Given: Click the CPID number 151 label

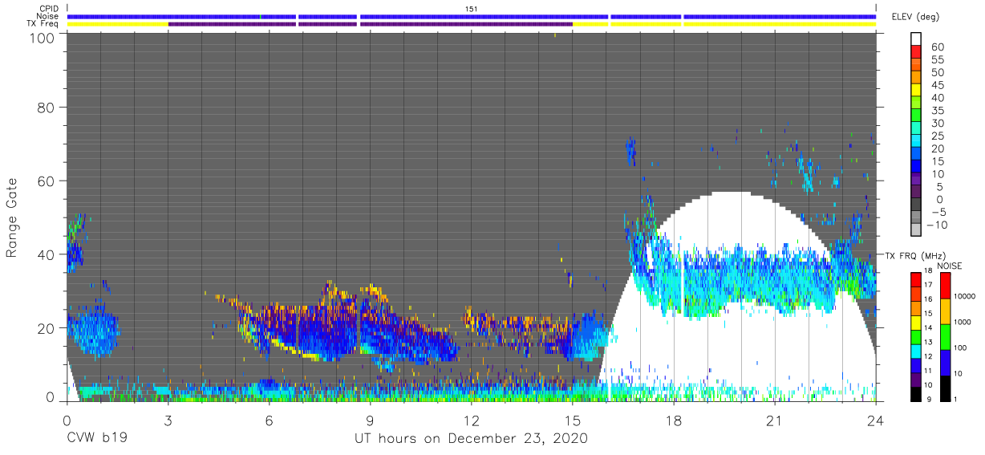Looking at the screenshot, I should click(472, 8).
